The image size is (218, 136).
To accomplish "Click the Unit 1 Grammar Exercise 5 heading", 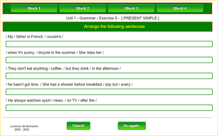I will tap(112, 18).
